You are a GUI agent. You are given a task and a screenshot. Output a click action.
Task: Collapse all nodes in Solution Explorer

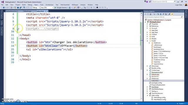click(163, 14)
